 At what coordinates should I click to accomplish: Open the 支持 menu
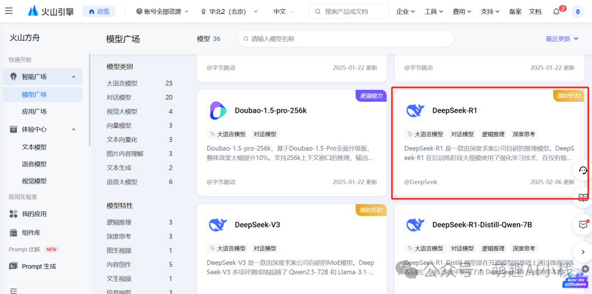click(491, 11)
